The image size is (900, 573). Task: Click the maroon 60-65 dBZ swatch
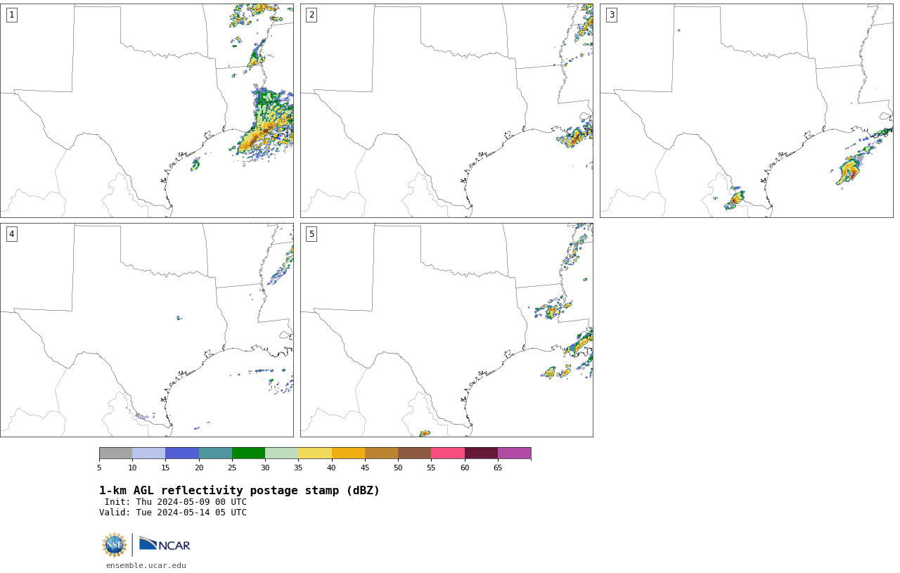point(481,453)
